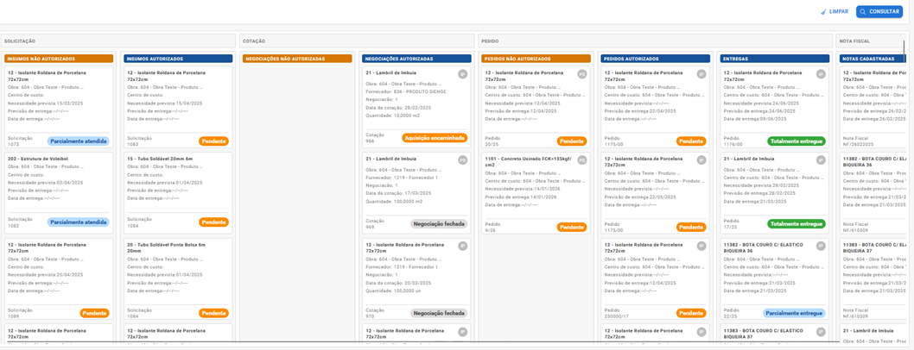This screenshot has height=350, width=914.
Task: Select the Pedidos Autorizados column header
Action: [x=655, y=59]
